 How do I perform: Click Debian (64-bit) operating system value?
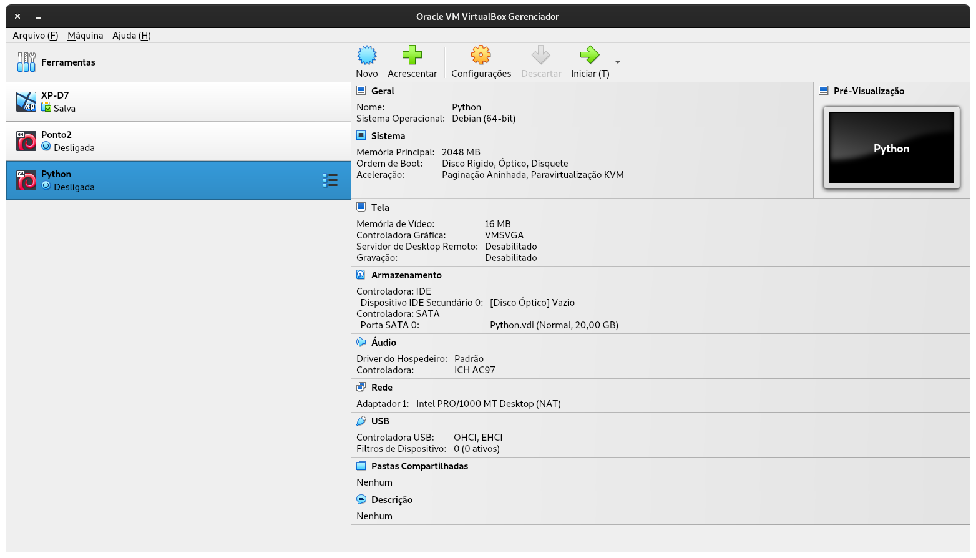pos(484,119)
